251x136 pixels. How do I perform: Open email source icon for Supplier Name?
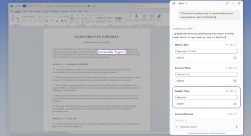pyautogui.click(x=235, y=104)
